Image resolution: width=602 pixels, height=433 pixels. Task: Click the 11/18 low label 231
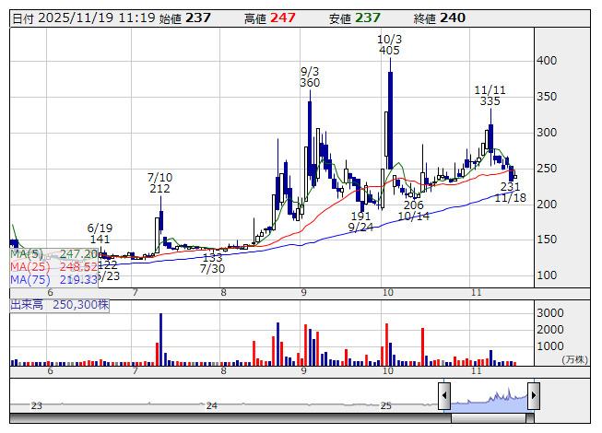510,186
